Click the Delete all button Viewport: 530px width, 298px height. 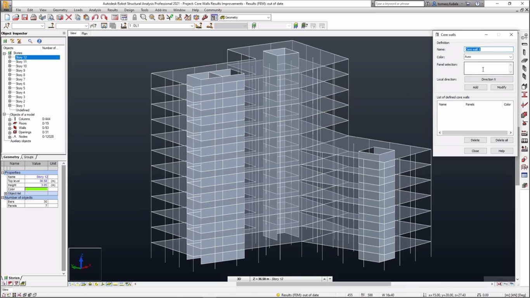pyautogui.click(x=502, y=140)
